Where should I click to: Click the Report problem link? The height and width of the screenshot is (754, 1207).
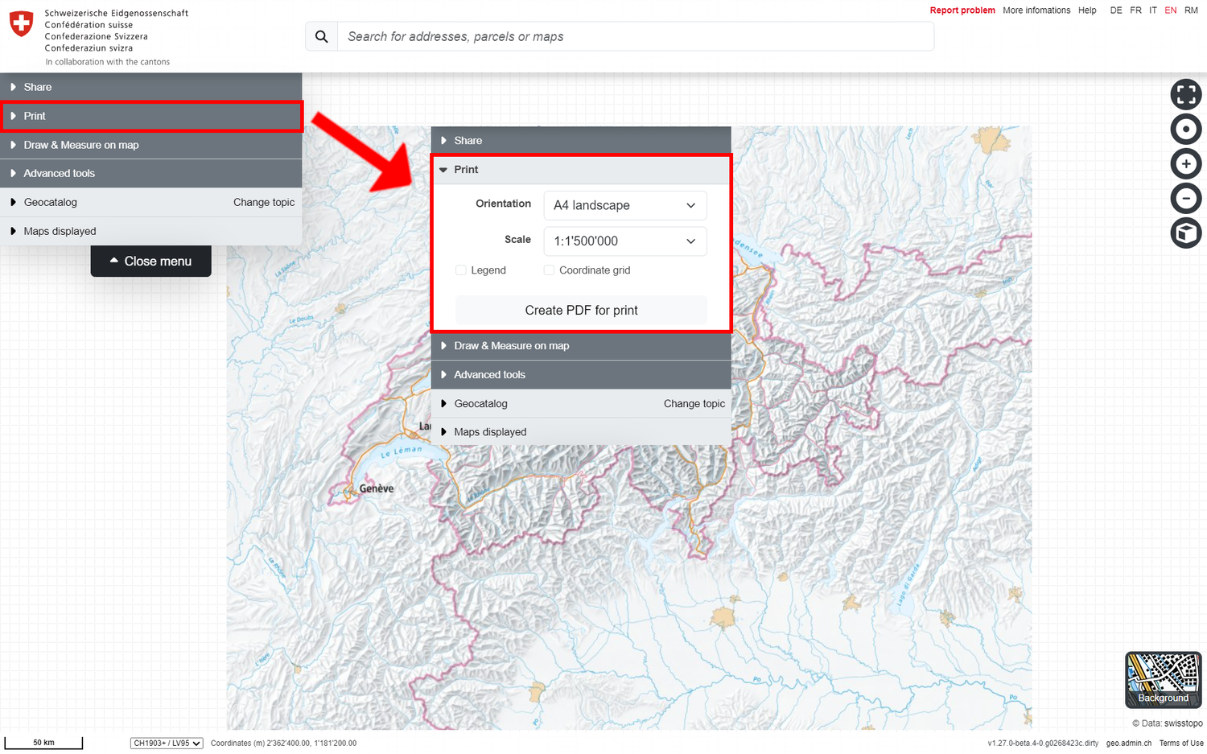[962, 10]
